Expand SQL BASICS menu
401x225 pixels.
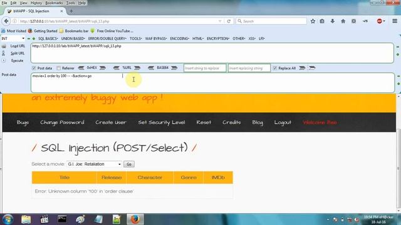pos(48,39)
